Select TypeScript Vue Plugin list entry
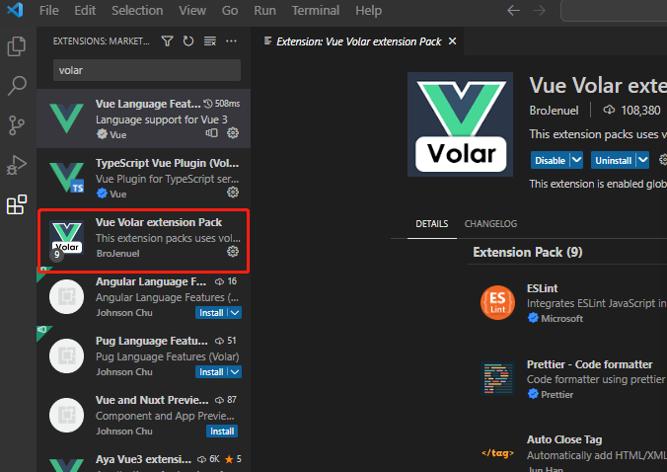 [143, 178]
